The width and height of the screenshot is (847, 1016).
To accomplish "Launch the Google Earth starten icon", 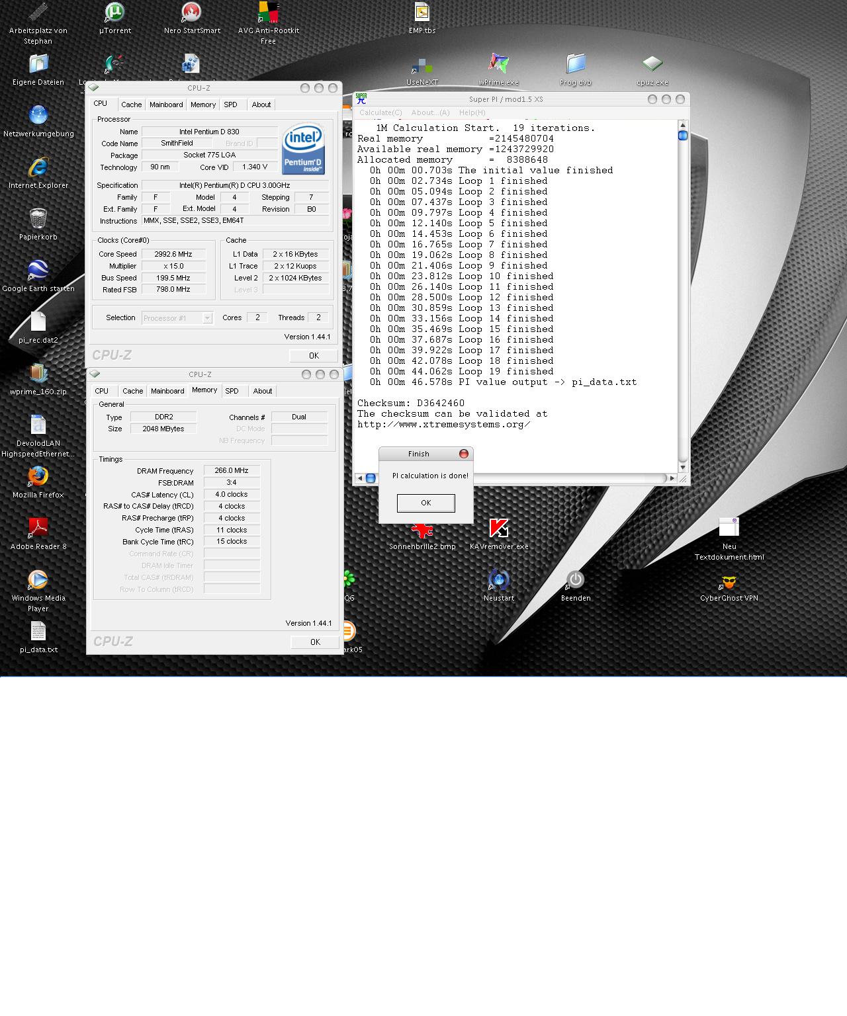I will (38, 276).
